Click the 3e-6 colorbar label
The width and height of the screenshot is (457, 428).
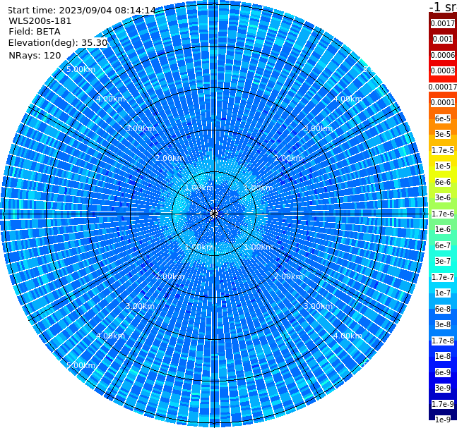point(443,197)
